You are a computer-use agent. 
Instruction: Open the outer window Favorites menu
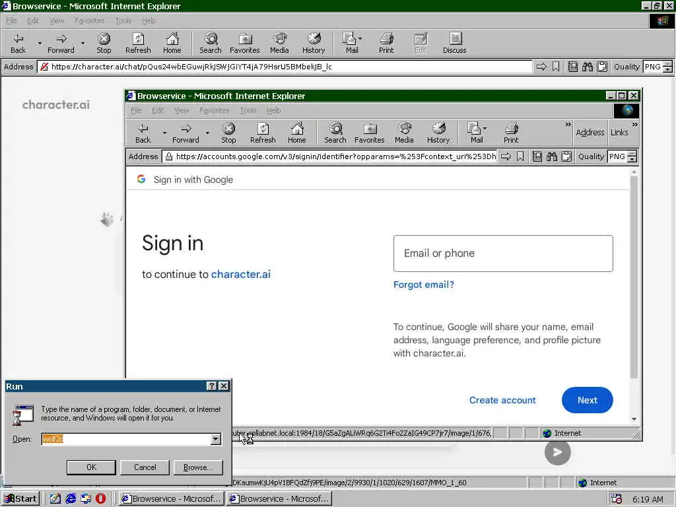pos(89,20)
